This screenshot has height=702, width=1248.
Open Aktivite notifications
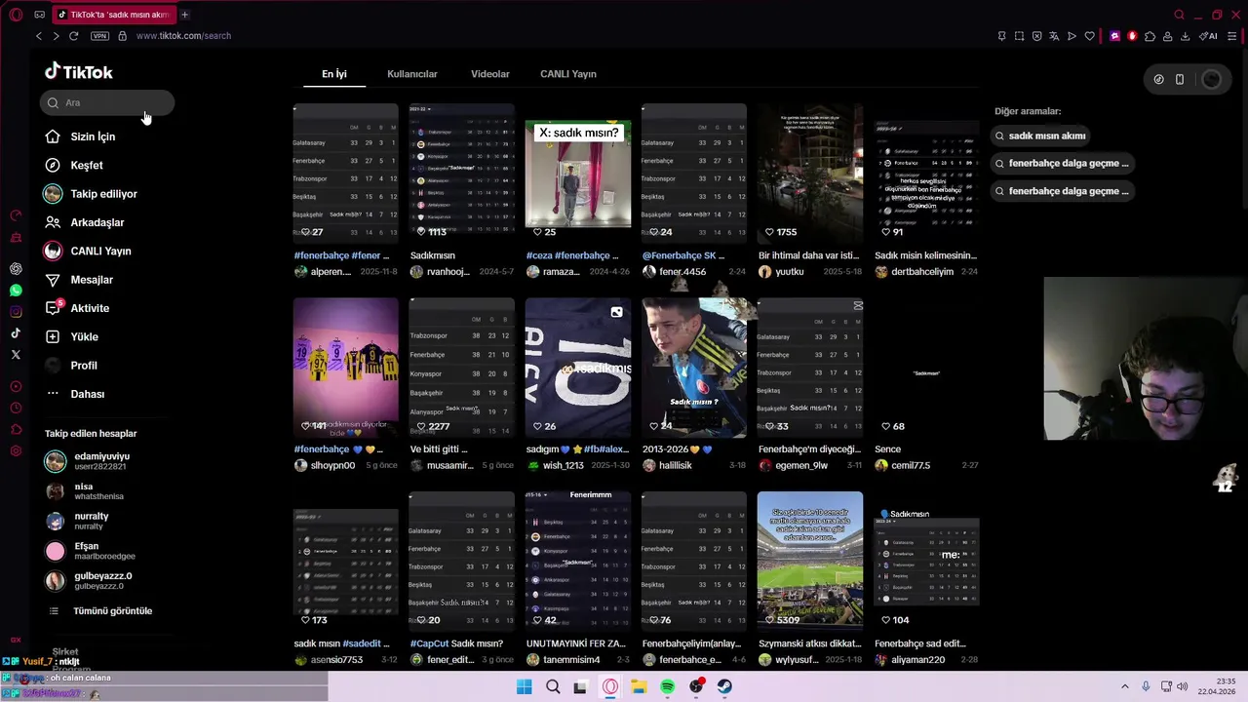click(77, 308)
